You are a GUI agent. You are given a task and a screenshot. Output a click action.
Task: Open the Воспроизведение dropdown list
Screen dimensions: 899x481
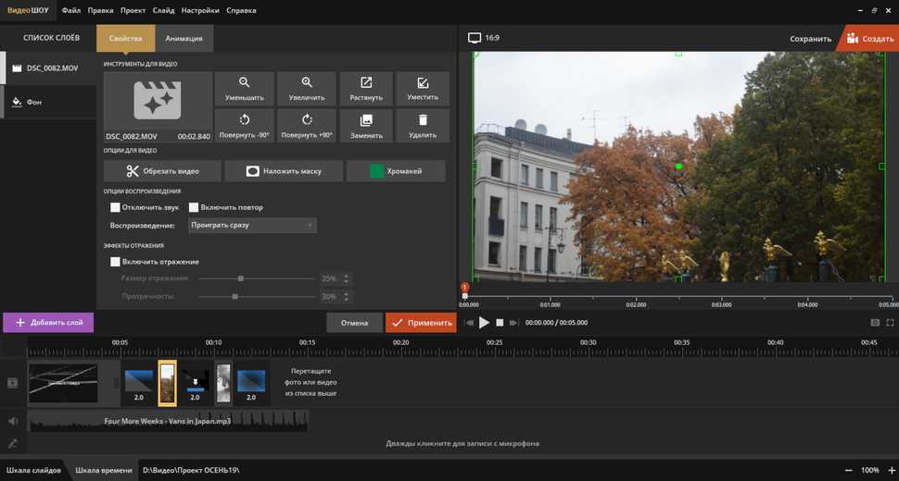[252, 225]
